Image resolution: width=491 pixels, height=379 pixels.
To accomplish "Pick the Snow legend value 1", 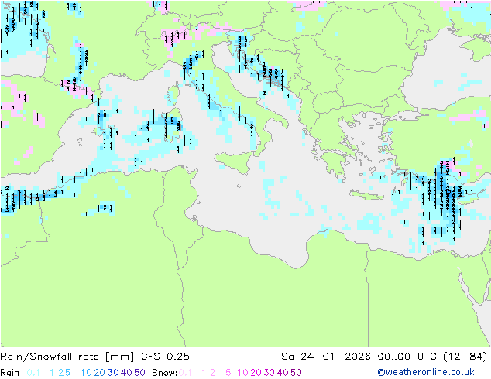I will tap(204, 373).
